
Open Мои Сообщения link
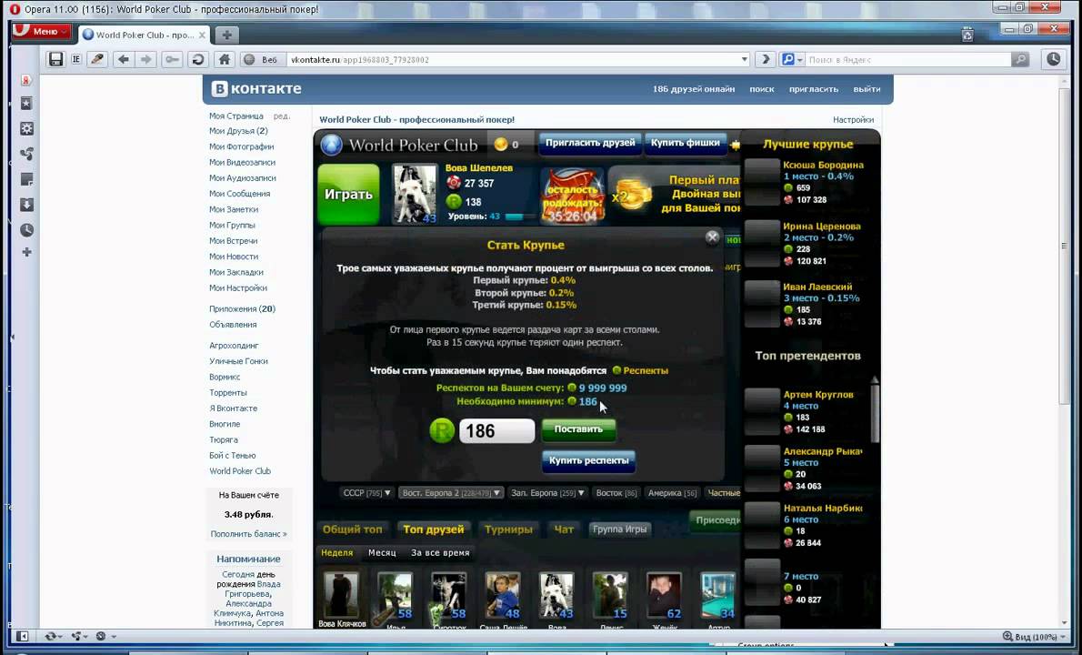(239, 194)
